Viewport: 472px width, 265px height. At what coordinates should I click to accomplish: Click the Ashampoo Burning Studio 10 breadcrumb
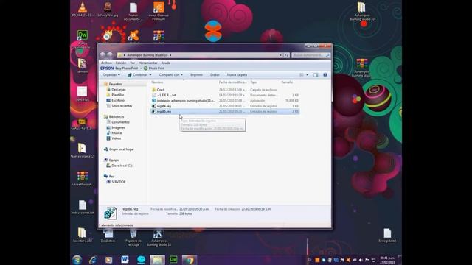[147, 55]
